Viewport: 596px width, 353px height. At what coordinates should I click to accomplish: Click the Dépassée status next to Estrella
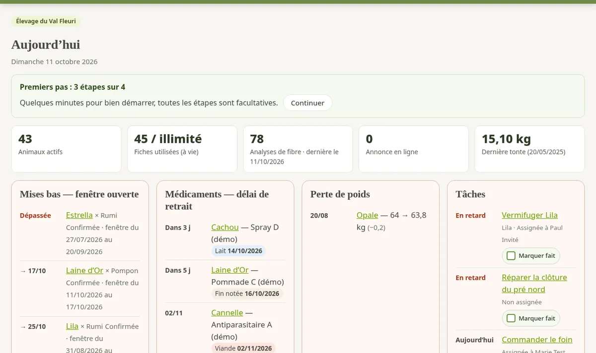(35, 216)
